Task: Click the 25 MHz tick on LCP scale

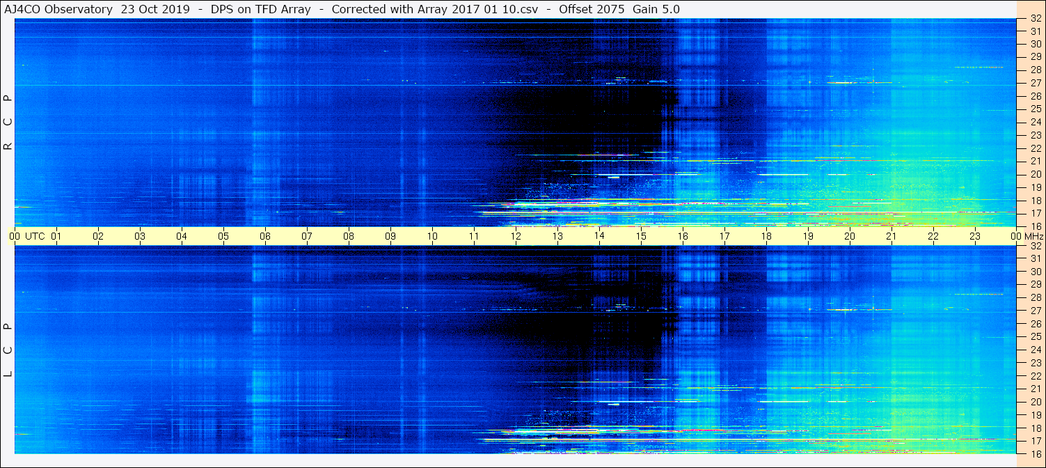Action: pos(1036,336)
